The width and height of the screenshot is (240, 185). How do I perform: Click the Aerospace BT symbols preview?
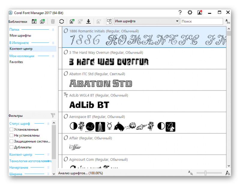[122, 127]
